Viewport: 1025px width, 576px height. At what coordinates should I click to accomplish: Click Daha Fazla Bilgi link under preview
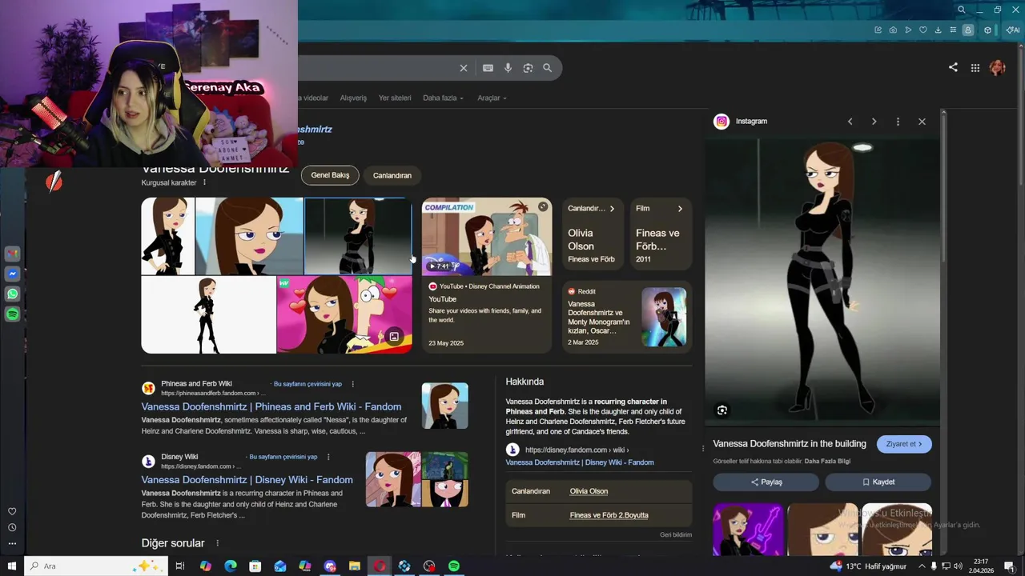827,461
